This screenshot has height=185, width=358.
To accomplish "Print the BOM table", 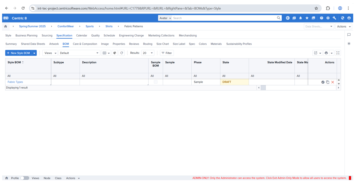I will click(326, 53).
